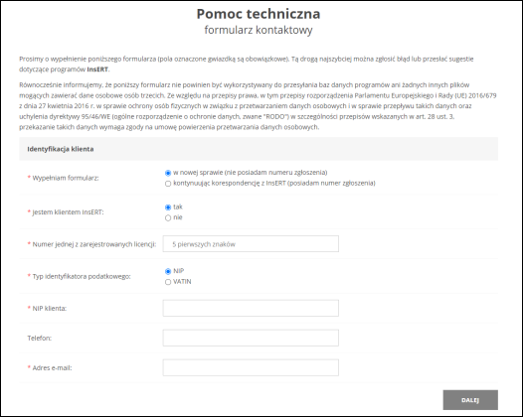Click the "Pomoc techniczna" page heading

259,14
